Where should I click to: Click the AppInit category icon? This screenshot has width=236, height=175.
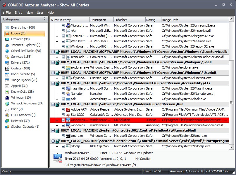7,86
